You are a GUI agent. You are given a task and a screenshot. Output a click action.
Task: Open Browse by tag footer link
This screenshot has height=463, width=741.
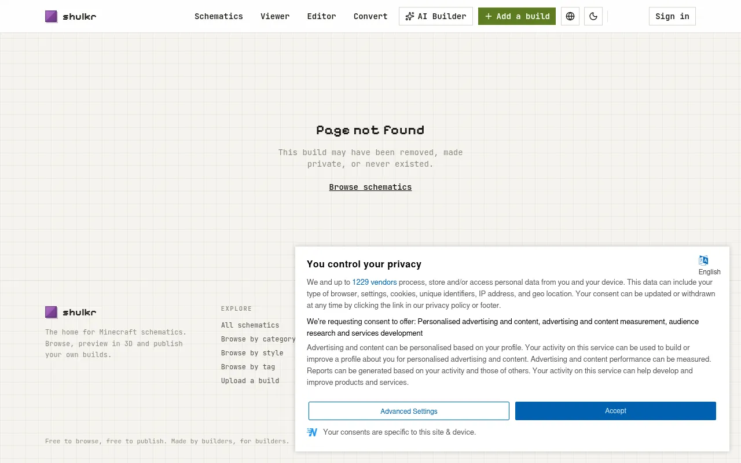[x=248, y=367]
